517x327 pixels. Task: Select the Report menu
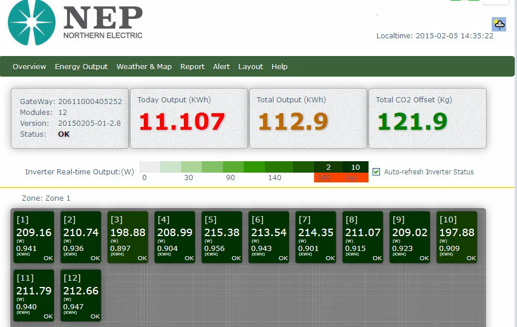point(192,66)
